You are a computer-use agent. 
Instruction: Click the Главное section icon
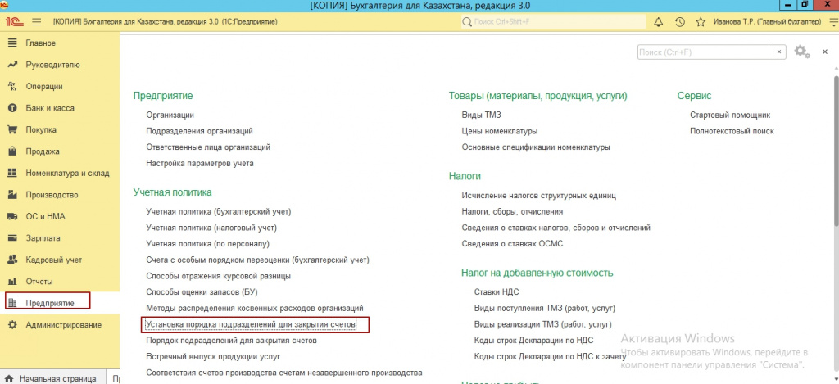tap(13, 43)
